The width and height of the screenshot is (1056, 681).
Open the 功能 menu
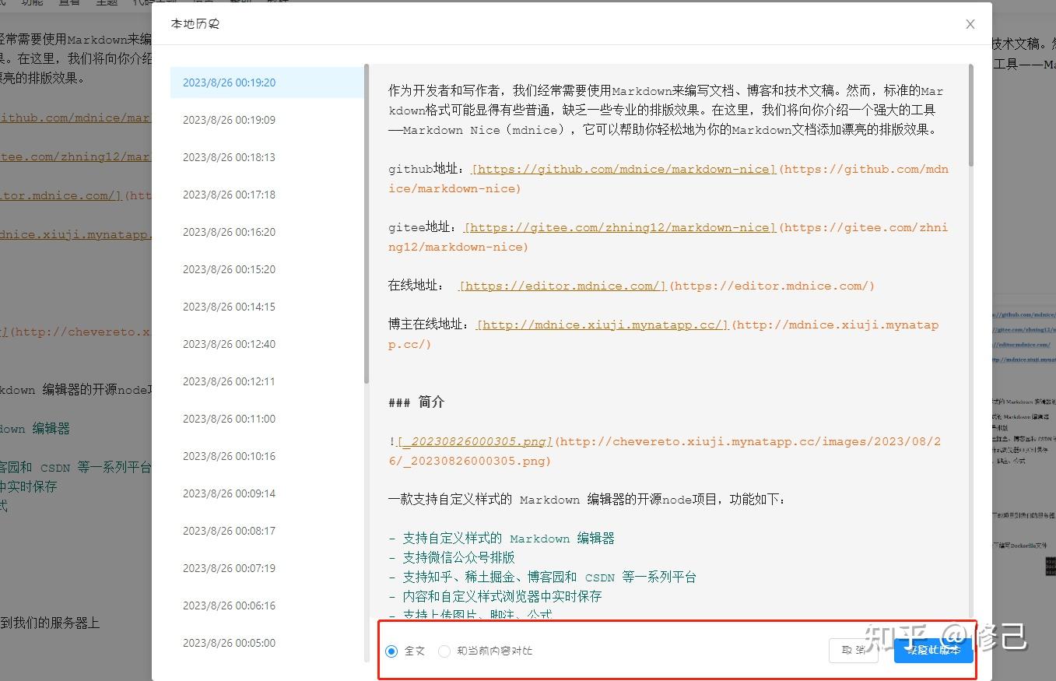click(x=31, y=3)
